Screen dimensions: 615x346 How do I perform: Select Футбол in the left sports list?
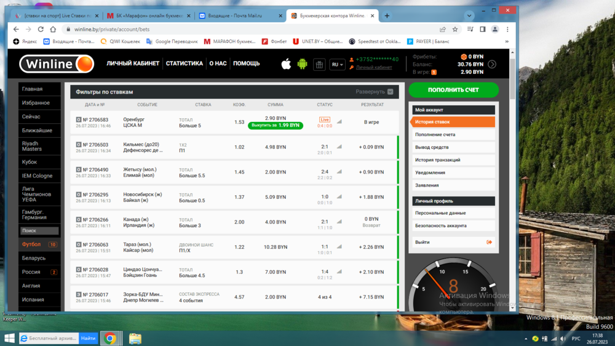(x=32, y=244)
